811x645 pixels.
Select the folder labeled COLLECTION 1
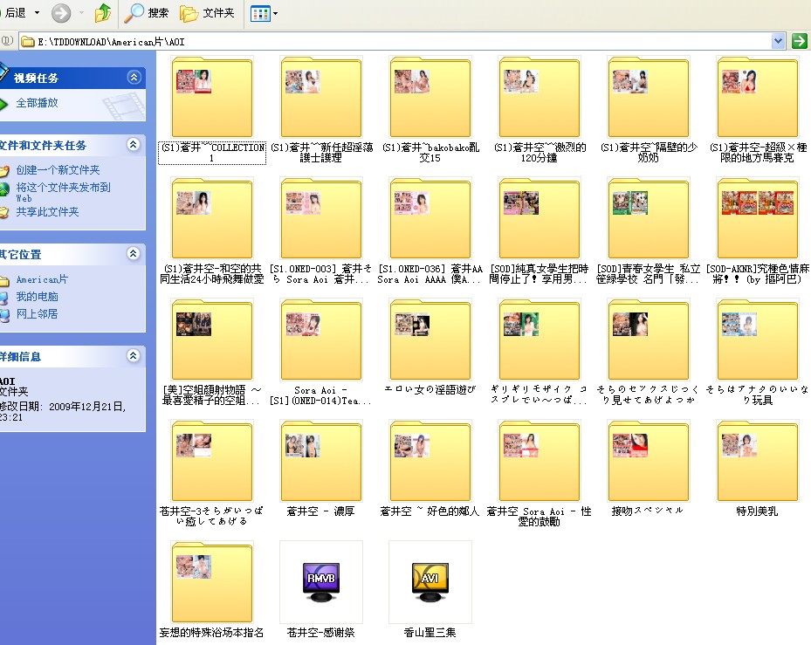click(212, 98)
